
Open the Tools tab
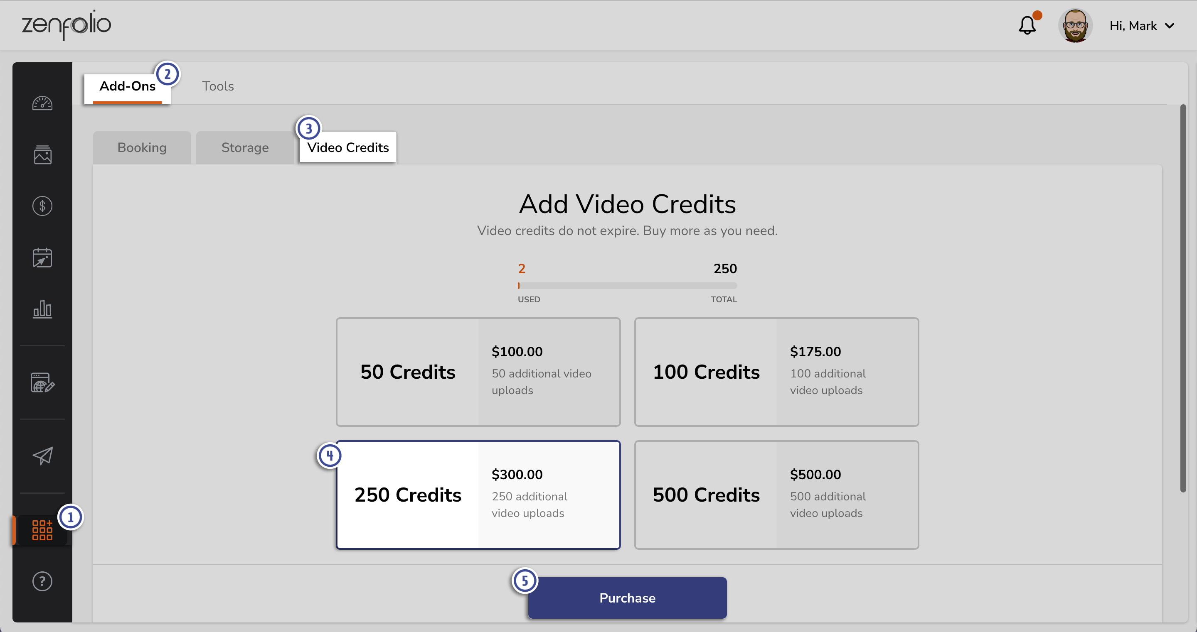pos(217,86)
